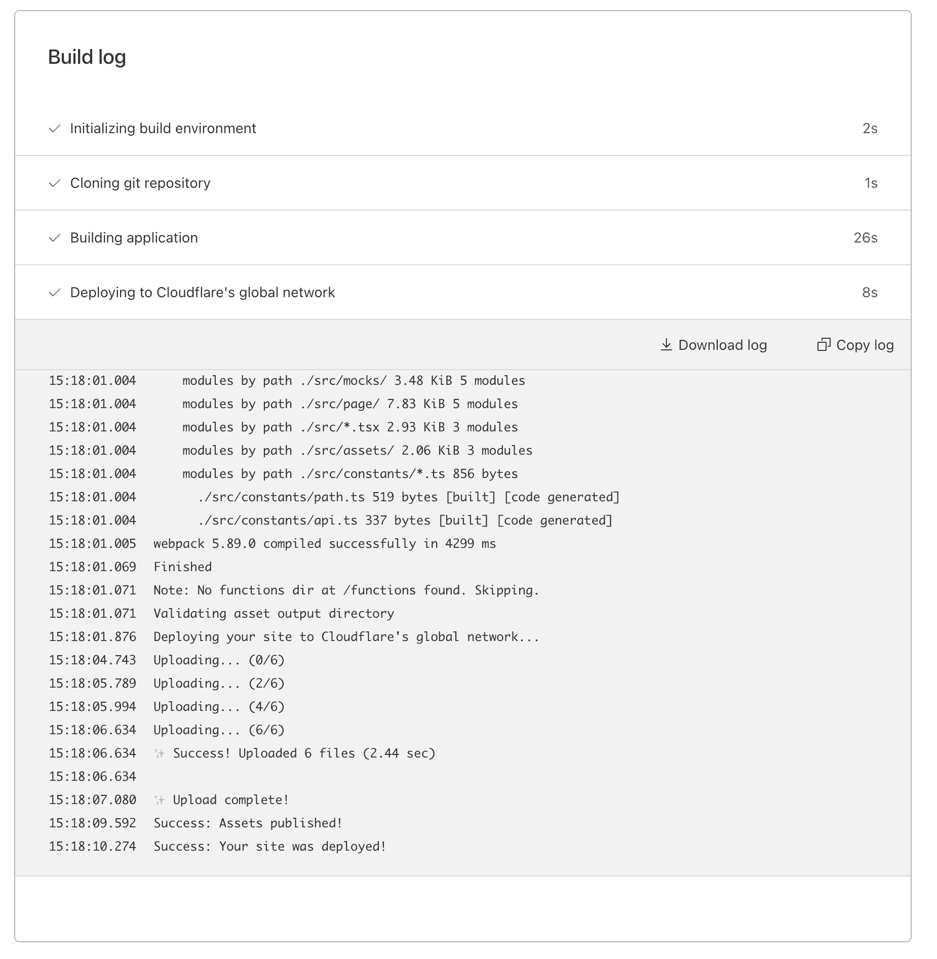Select the "Success: Assets published!" log line
The image size is (937, 959).
(x=248, y=823)
